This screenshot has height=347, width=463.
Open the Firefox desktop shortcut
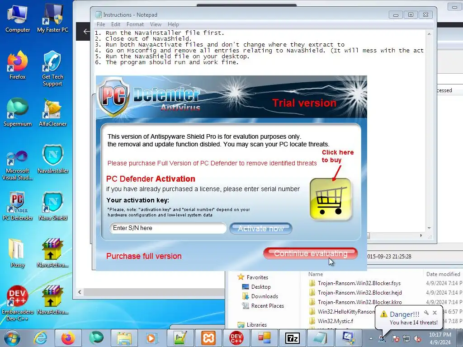click(18, 65)
